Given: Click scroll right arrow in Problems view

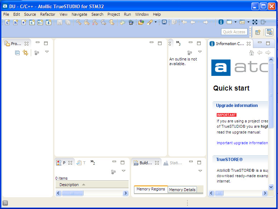Looking at the screenshot, I should pos(125,193).
